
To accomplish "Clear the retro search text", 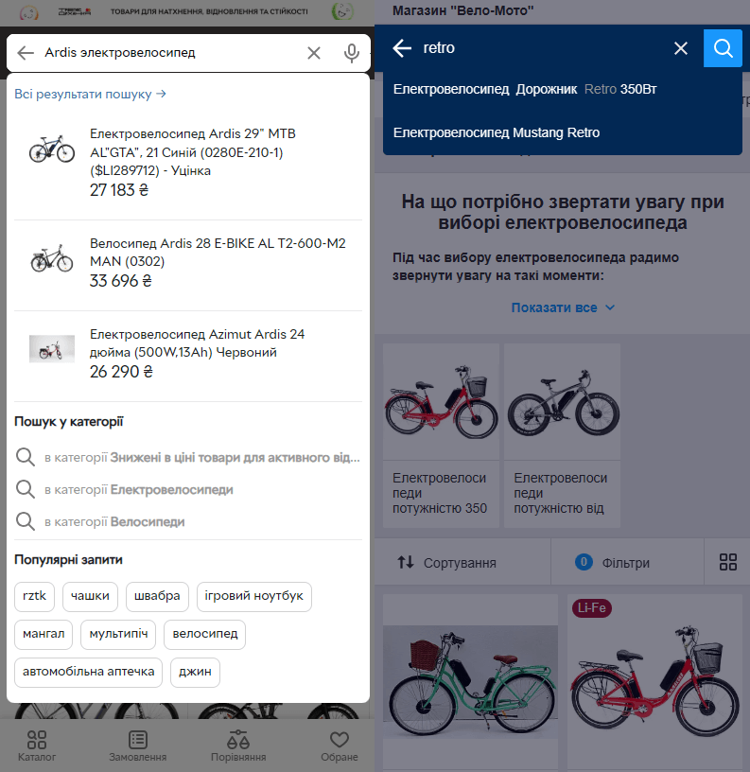I will [681, 48].
